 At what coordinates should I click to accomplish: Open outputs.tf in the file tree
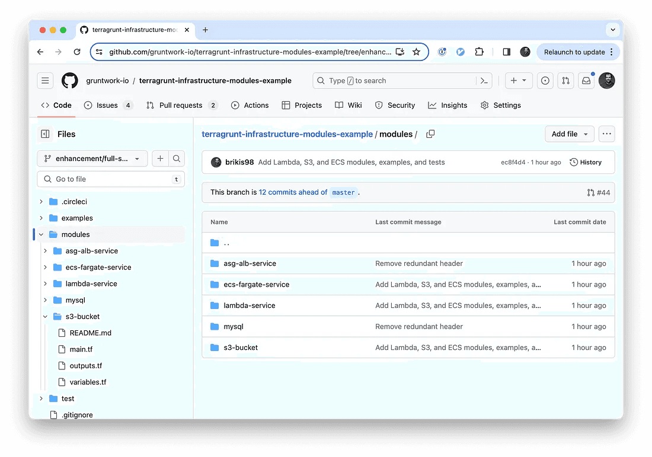(x=86, y=366)
